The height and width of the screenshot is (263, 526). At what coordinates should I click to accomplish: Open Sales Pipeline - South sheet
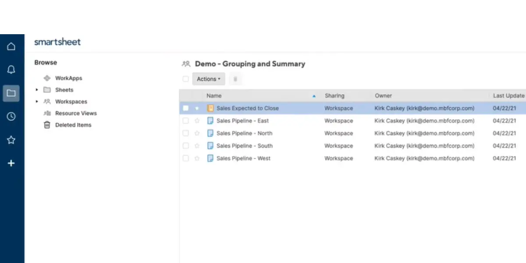(x=245, y=146)
